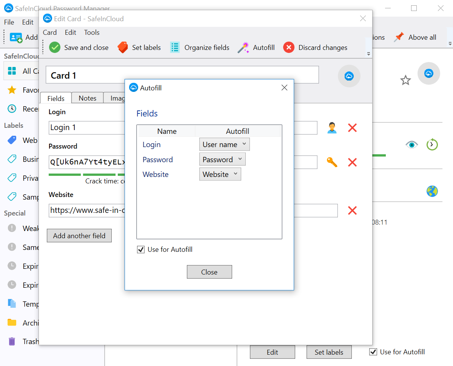This screenshot has width=453, height=366.
Task: Select the Password row name in Autofill table
Action: [x=158, y=160]
